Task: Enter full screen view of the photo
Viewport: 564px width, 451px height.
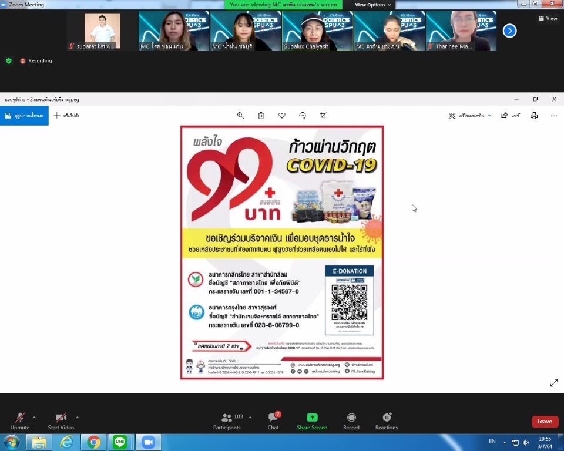Action: pyautogui.click(x=554, y=383)
